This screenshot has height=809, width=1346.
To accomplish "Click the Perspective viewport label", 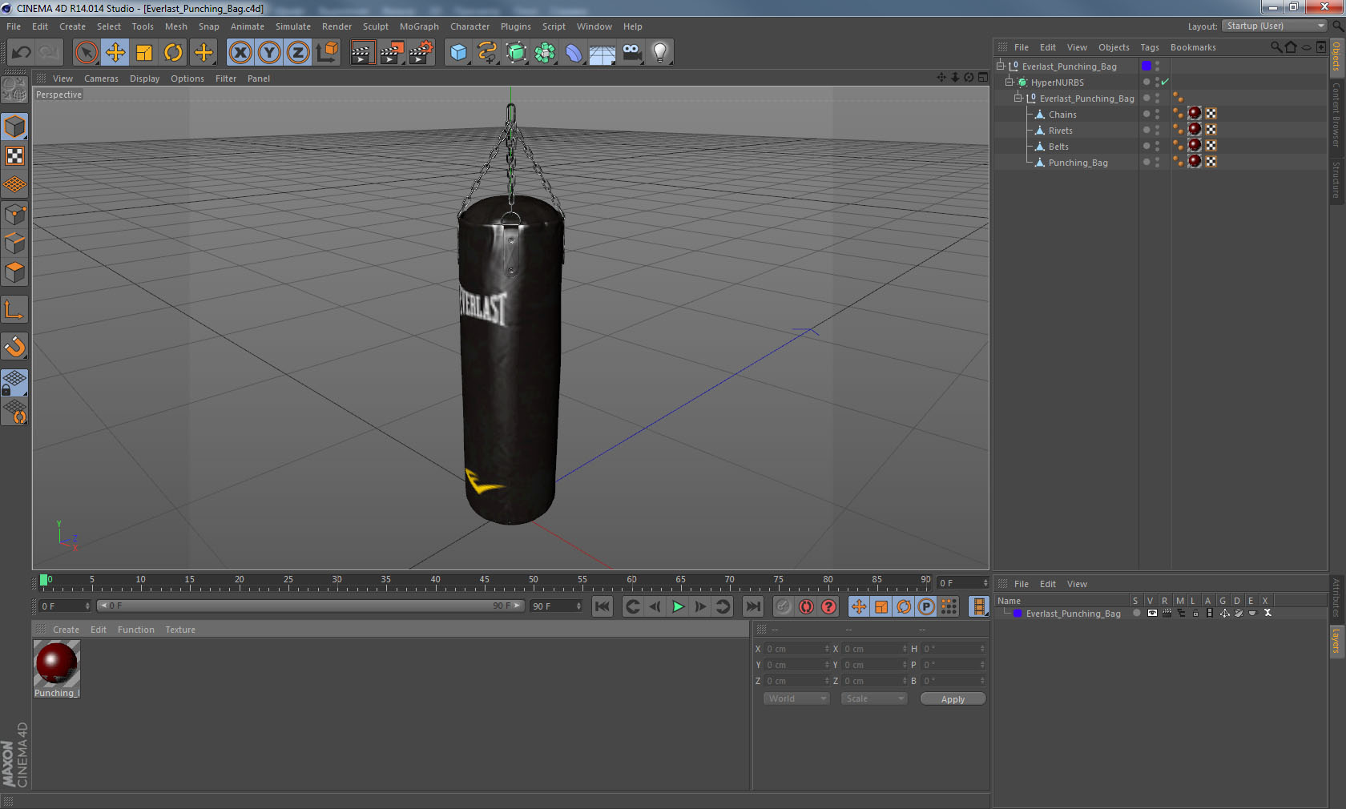I will tap(58, 95).
